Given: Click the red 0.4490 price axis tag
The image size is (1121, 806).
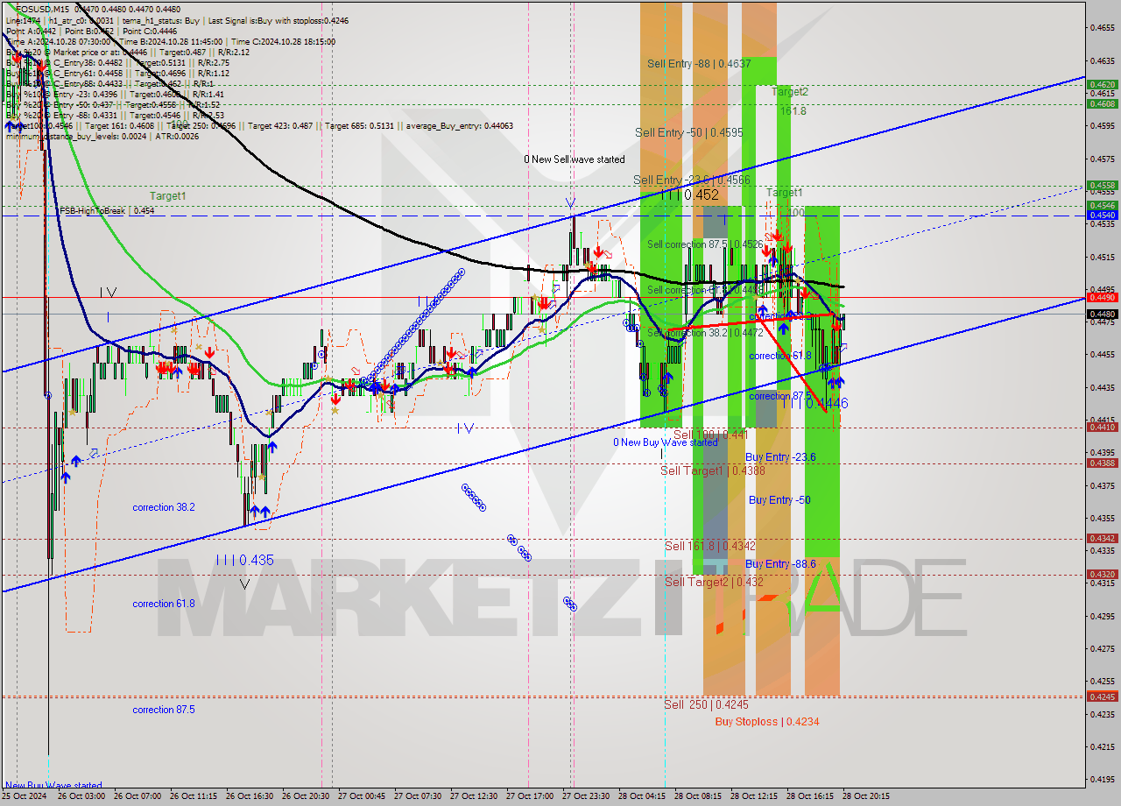Looking at the screenshot, I should point(1102,297).
